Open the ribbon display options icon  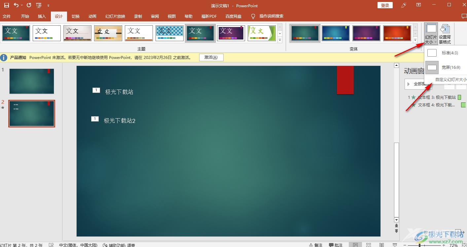[x=418, y=5]
